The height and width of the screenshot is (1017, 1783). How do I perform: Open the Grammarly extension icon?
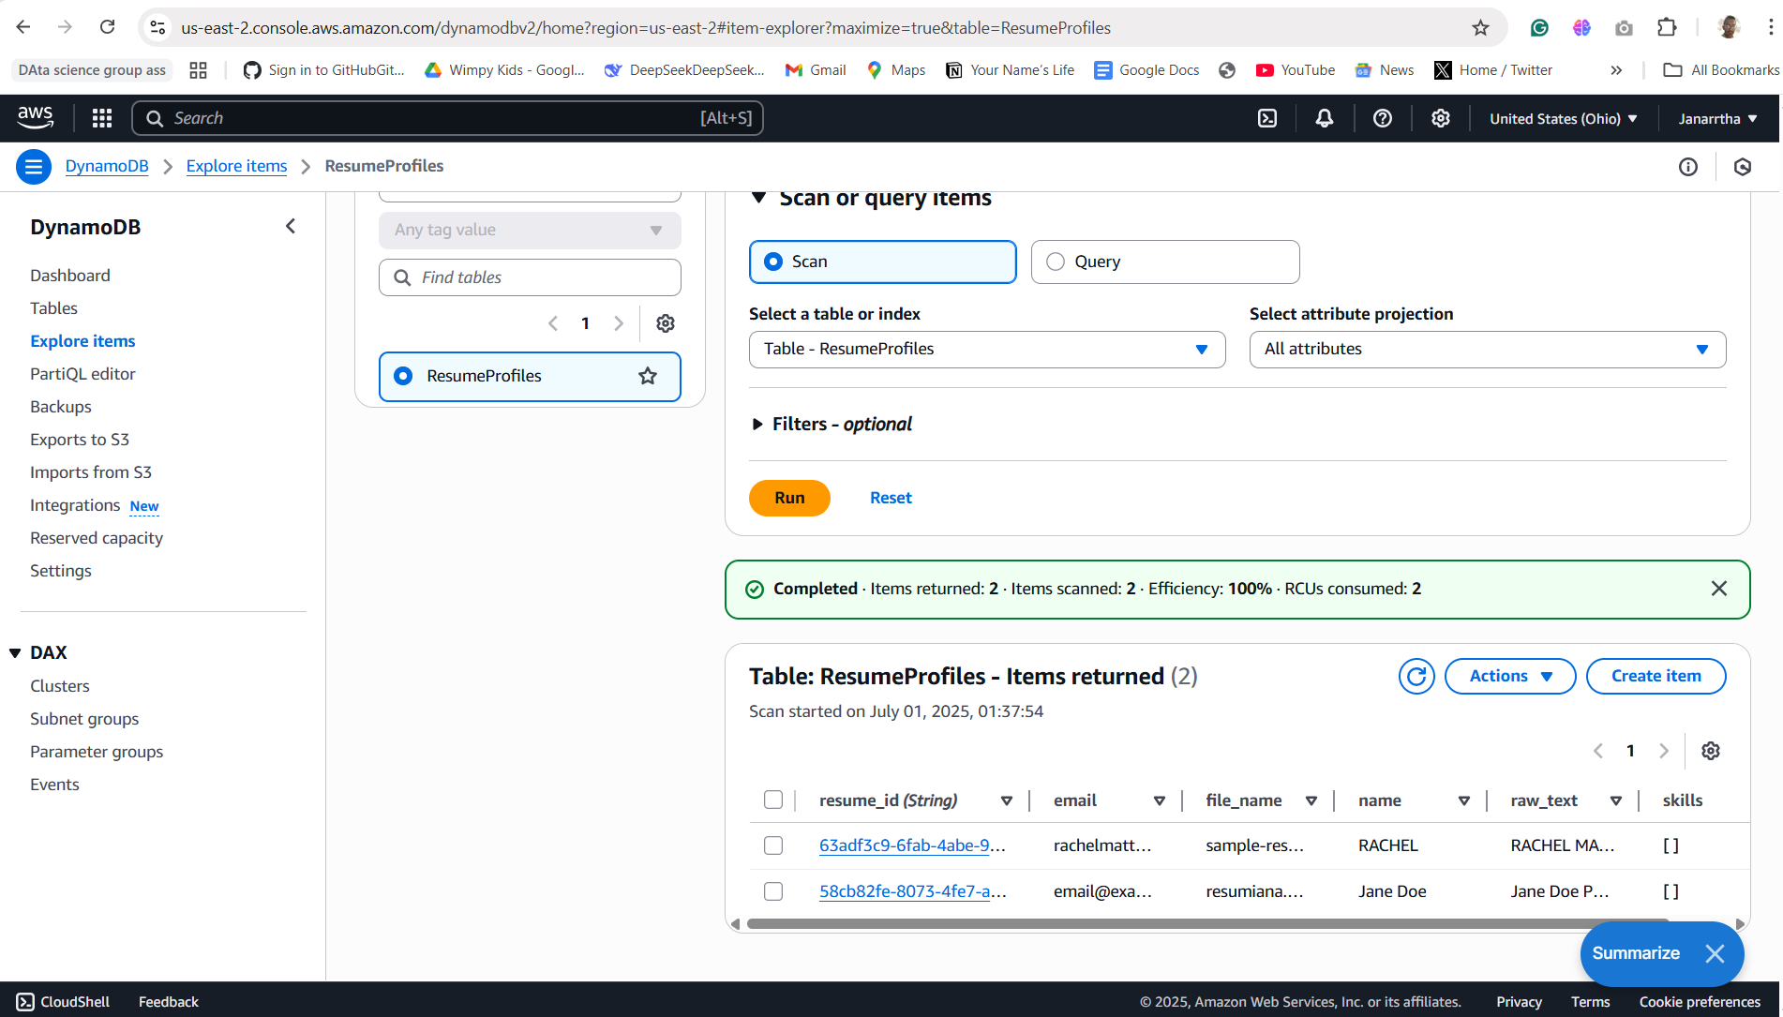pyautogui.click(x=1538, y=28)
